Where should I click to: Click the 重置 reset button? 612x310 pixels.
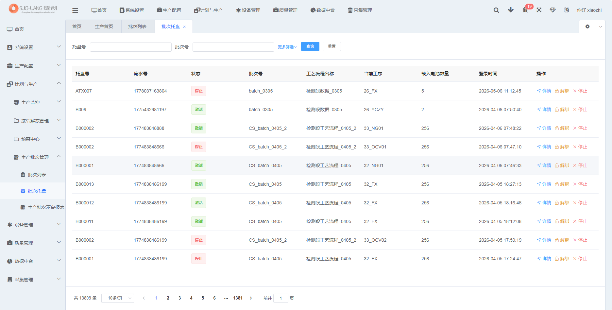[332, 46]
